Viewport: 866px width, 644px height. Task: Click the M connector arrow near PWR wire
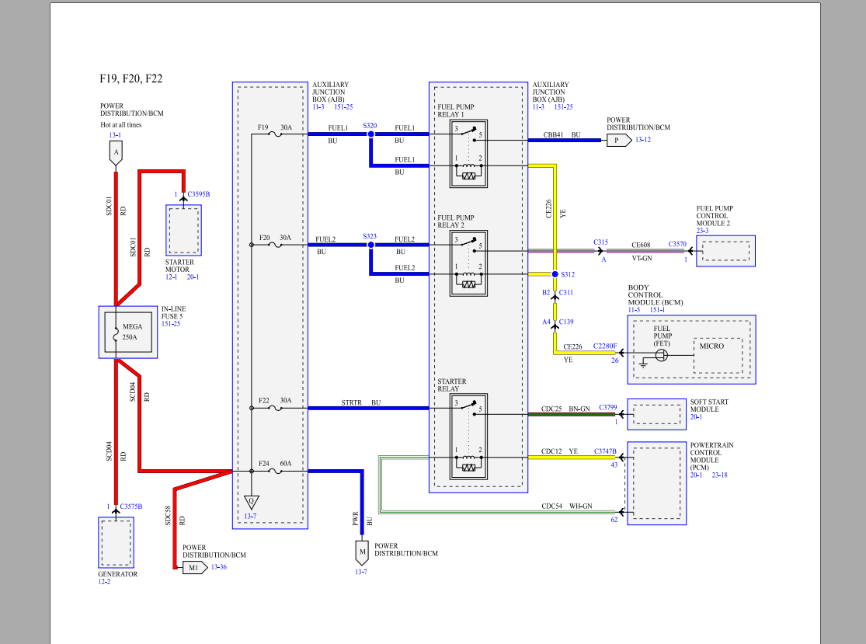click(361, 552)
